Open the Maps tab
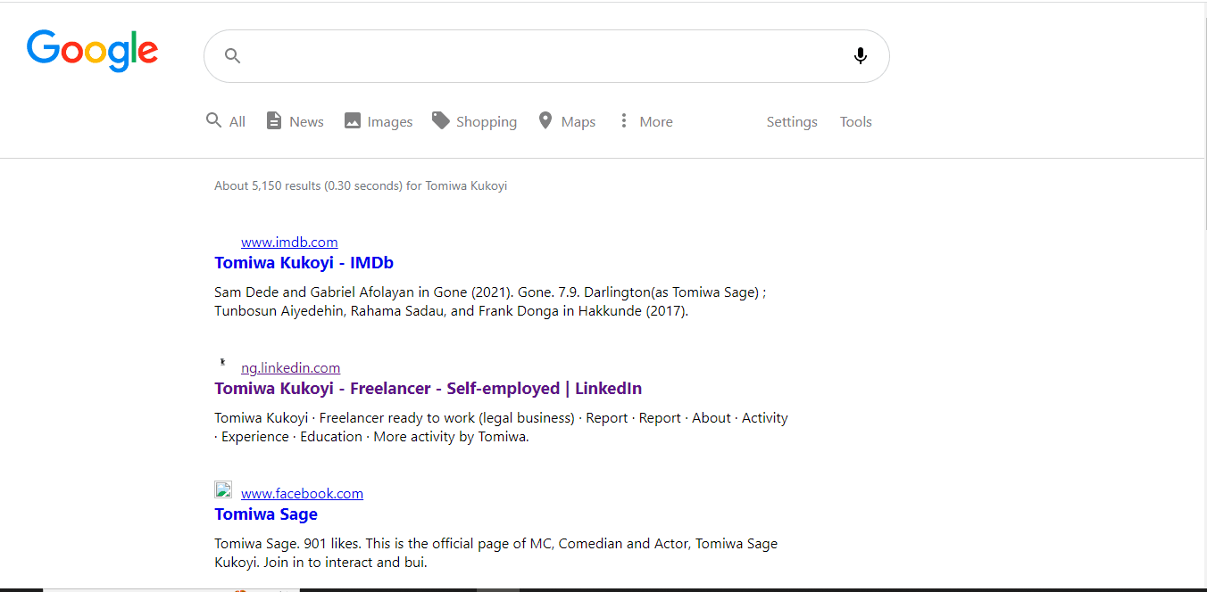 567,121
